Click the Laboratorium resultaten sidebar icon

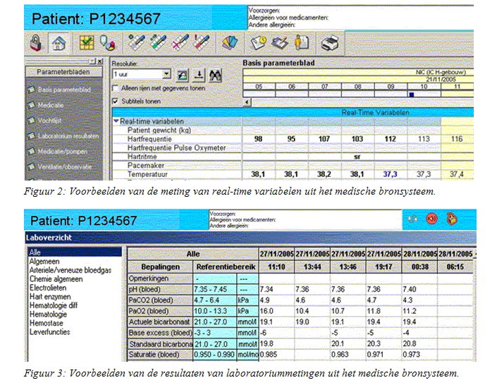click(31, 136)
